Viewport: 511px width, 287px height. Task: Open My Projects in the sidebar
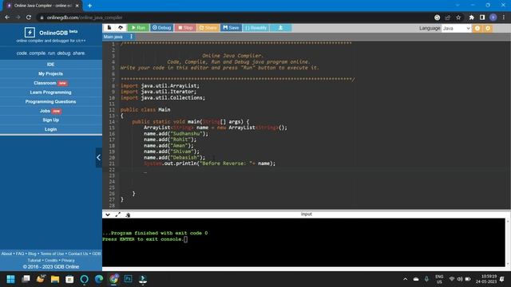tap(50, 74)
